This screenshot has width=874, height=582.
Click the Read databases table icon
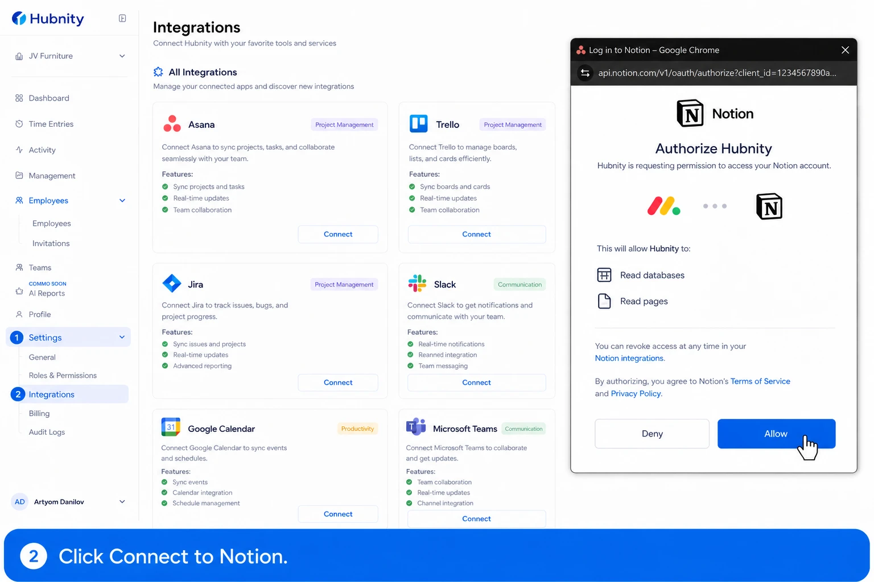(x=604, y=275)
